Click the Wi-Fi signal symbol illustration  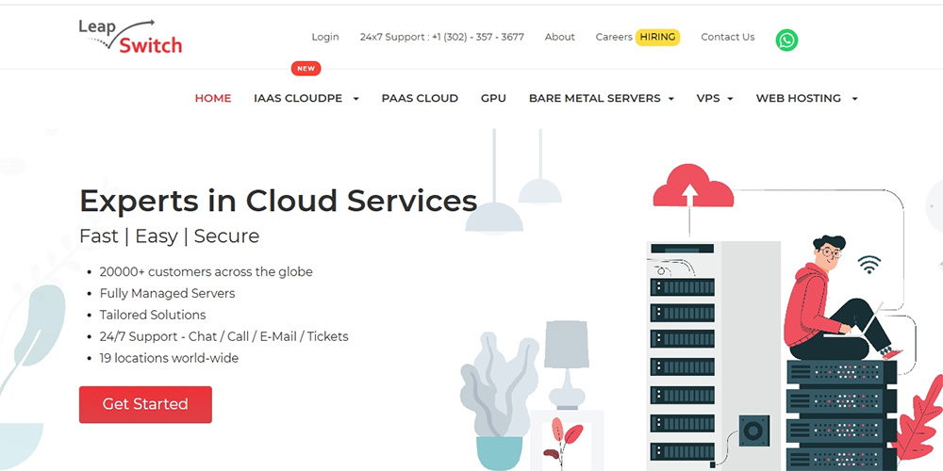(x=869, y=265)
